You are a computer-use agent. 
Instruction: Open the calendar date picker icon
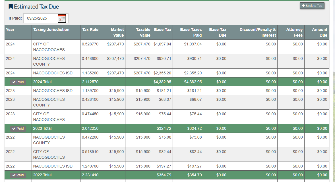[x=62, y=18]
